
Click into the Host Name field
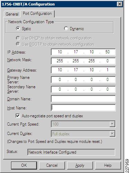(83, 108)
